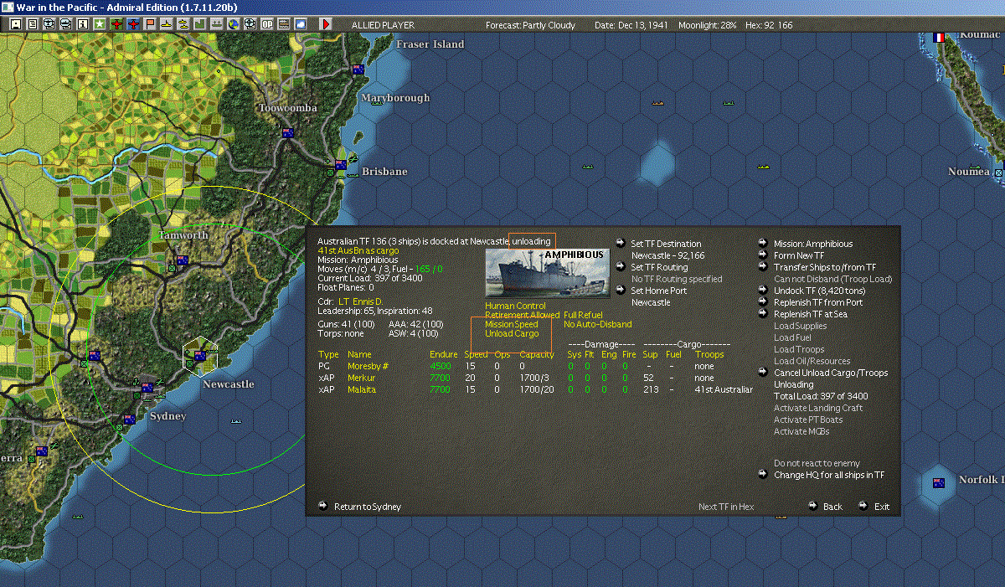The height and width of the screenshot is (587, 1005).
Task: Open commander LT Ennis D. details
Action: (x=360, y=301)
